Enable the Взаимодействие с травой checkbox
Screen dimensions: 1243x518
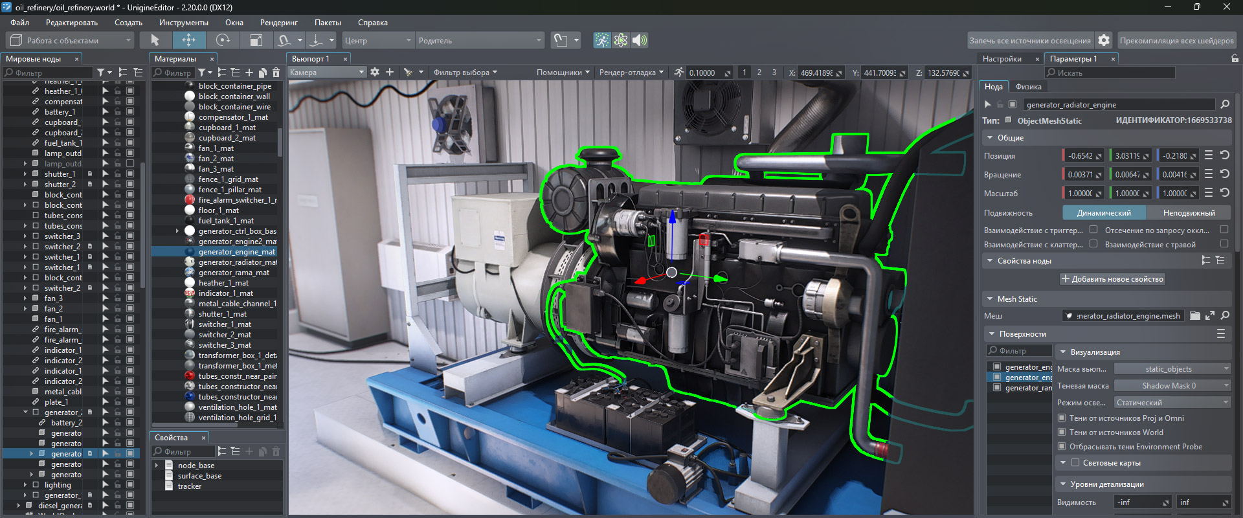pyautogui.click(x=1224, y=244)
